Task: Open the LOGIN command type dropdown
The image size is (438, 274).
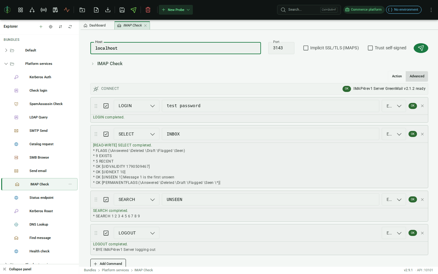Action: pyautogui.click(x=137, y=106)
